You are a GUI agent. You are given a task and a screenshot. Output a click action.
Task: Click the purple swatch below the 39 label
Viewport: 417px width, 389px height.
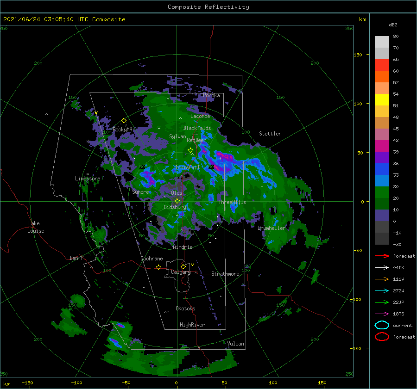(x=382, y=157)
